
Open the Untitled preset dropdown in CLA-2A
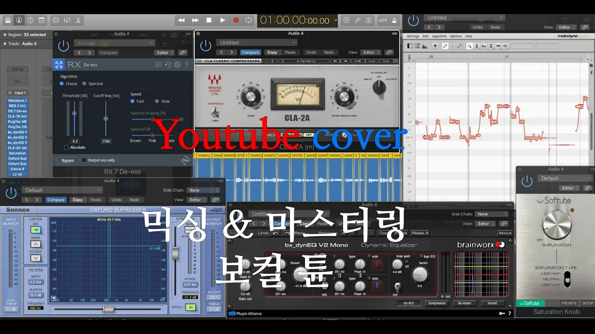click(256, 43)
